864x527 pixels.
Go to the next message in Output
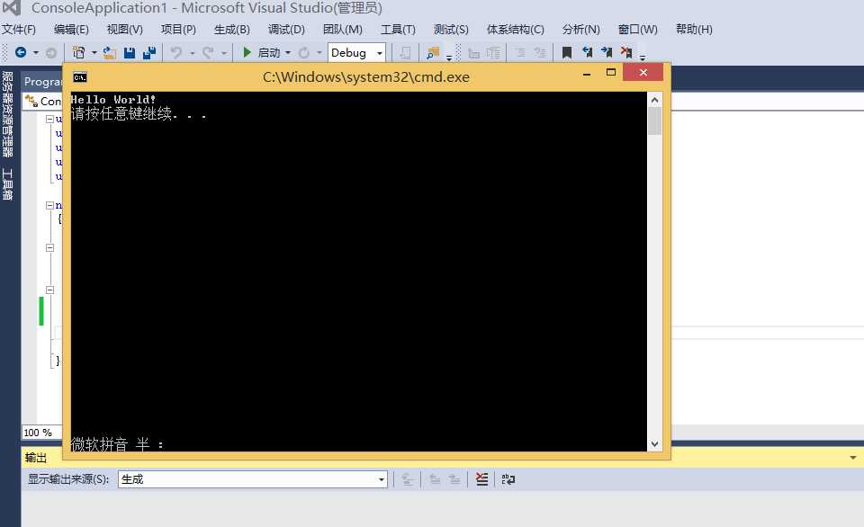[x=454, y=479]
